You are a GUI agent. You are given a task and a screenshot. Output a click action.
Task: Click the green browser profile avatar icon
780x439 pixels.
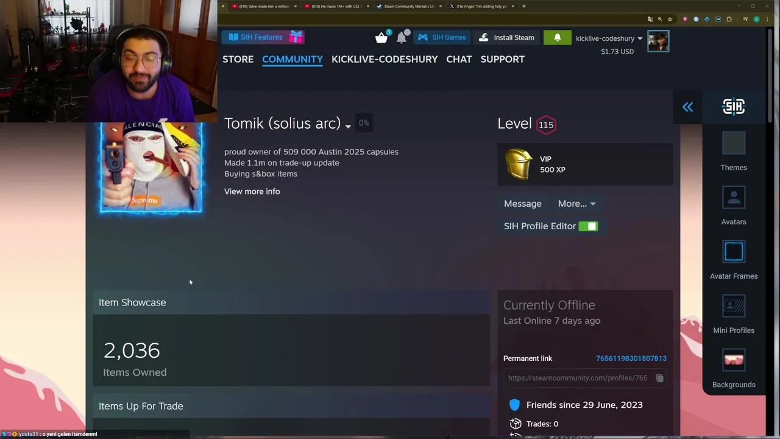(x=756, y=19)
